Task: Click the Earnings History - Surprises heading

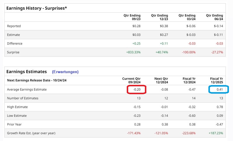Action: coord(37,8)
